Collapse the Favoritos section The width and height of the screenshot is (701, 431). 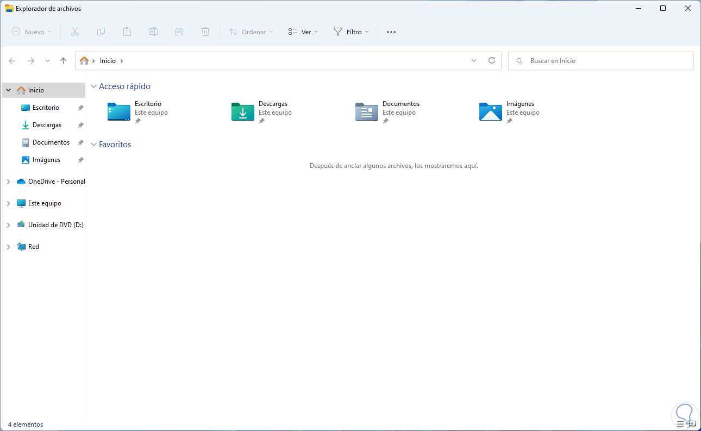point(94,145)
